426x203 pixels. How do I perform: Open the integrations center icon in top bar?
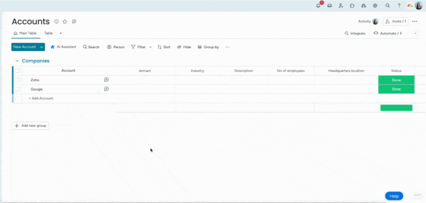pyautogui.click(x=364, y=5)
